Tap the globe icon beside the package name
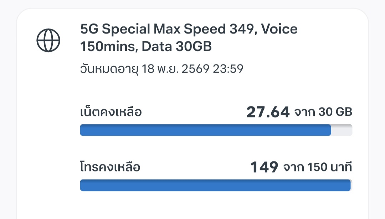Screen dimensions: 385x219 (48, 41)
